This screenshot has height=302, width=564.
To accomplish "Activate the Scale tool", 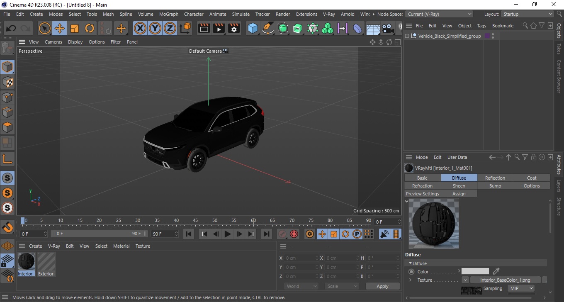I will pyautogui.click(x=75, y=29).
